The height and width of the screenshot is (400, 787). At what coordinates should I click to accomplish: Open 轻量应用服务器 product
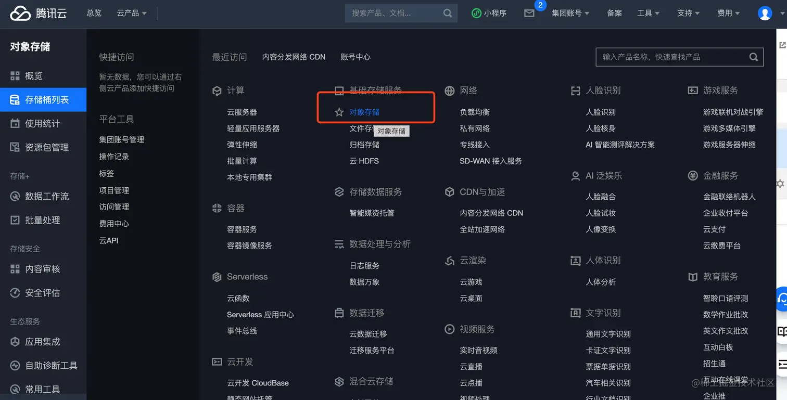click(253, 128)
